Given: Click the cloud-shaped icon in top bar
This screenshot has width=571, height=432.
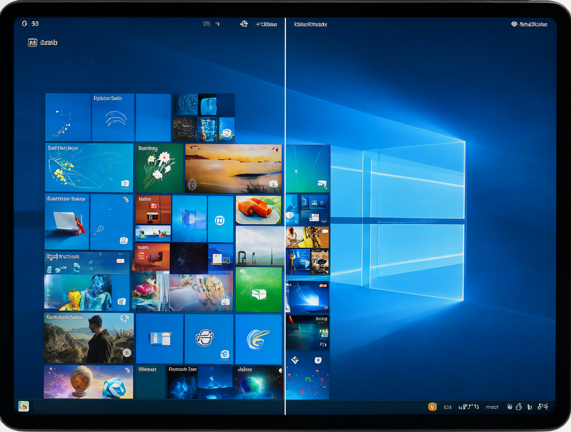Looking at the screenshot, I should pyautogui.click(x=244, y=24).
